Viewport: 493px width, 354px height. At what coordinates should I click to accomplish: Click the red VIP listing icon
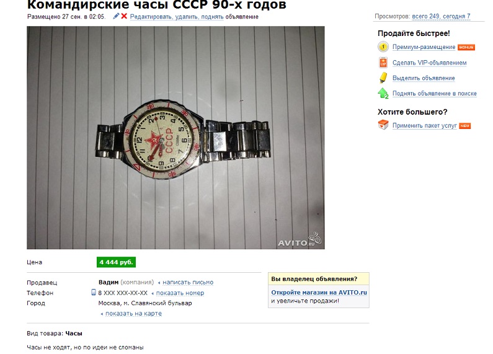coord(383,63)
